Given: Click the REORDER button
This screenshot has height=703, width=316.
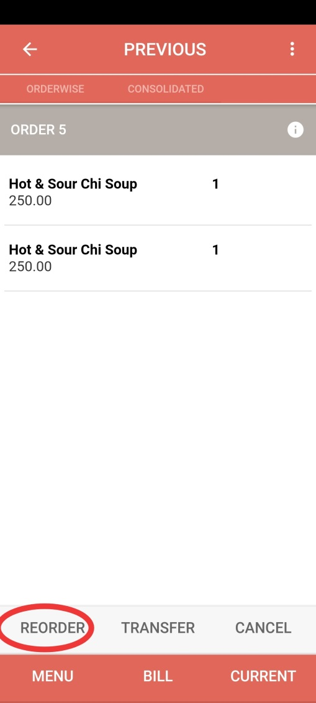Looking at the screenshot, I should [x=52, y=628].
